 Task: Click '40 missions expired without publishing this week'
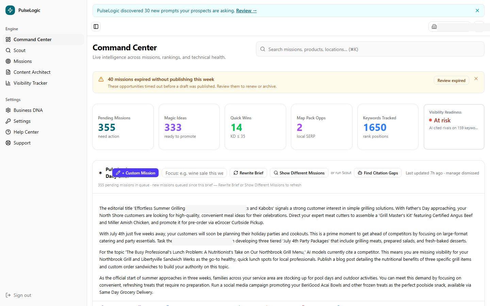(x=161, y=79)
